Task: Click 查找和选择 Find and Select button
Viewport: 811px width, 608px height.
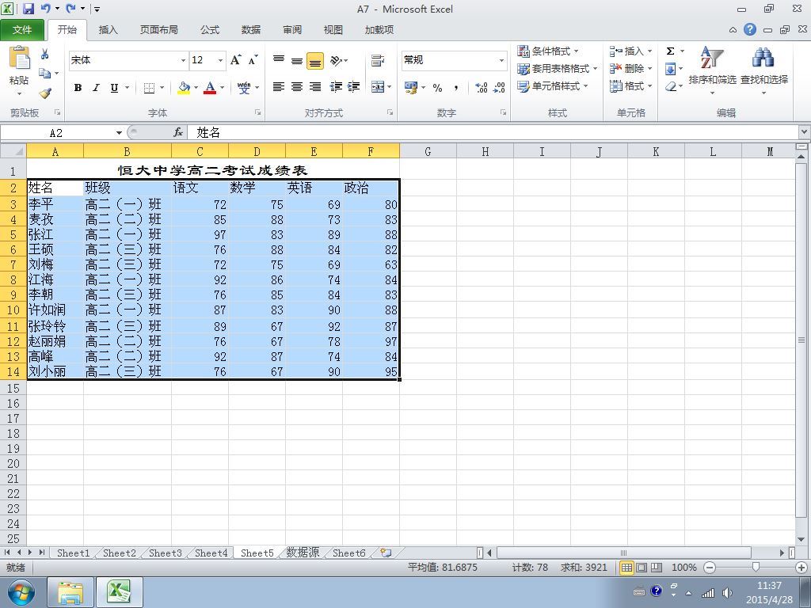Action: tap(764, 70)
